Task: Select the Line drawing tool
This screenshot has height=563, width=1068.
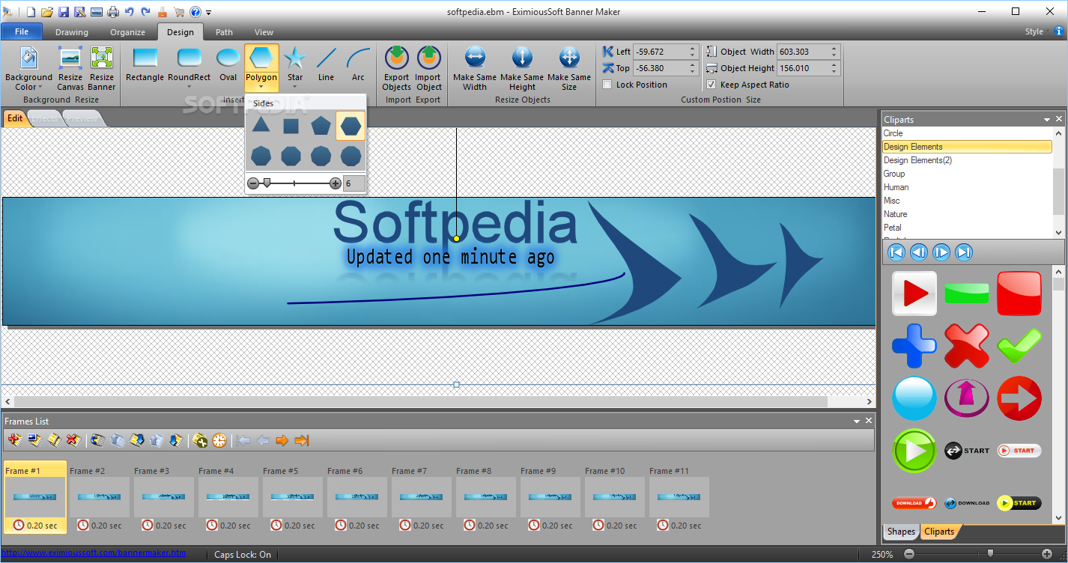Action: [326, 64]
